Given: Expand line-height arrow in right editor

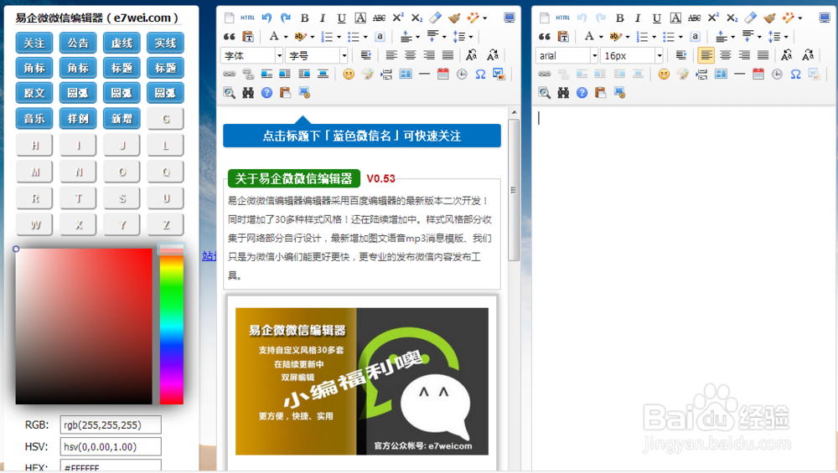Looking at the screenshot, I should click(786, 37).
